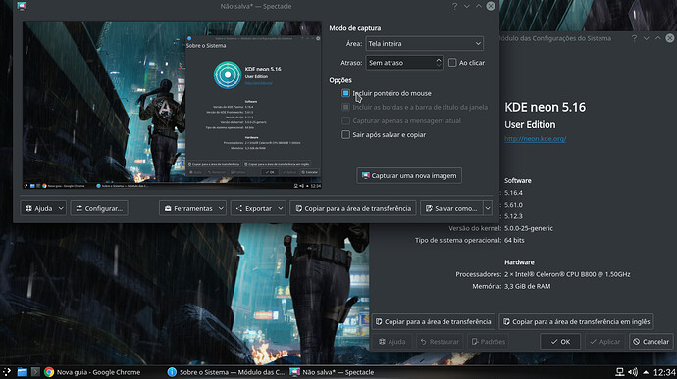677x379 pixels.
Task: Expand the arrow beside Salvar como
Action: [x=488, y=208]
